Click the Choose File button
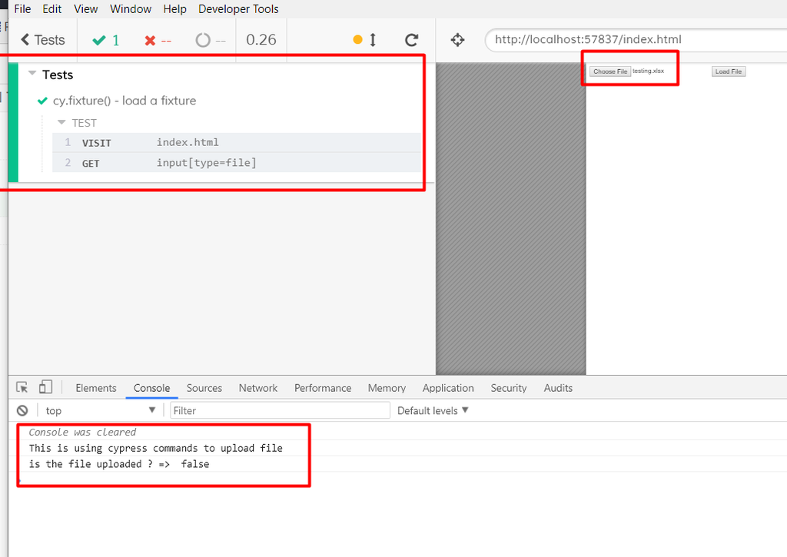The width and height of the screenshot is (787, 557). pyautogui.click(x=609, y=71)
